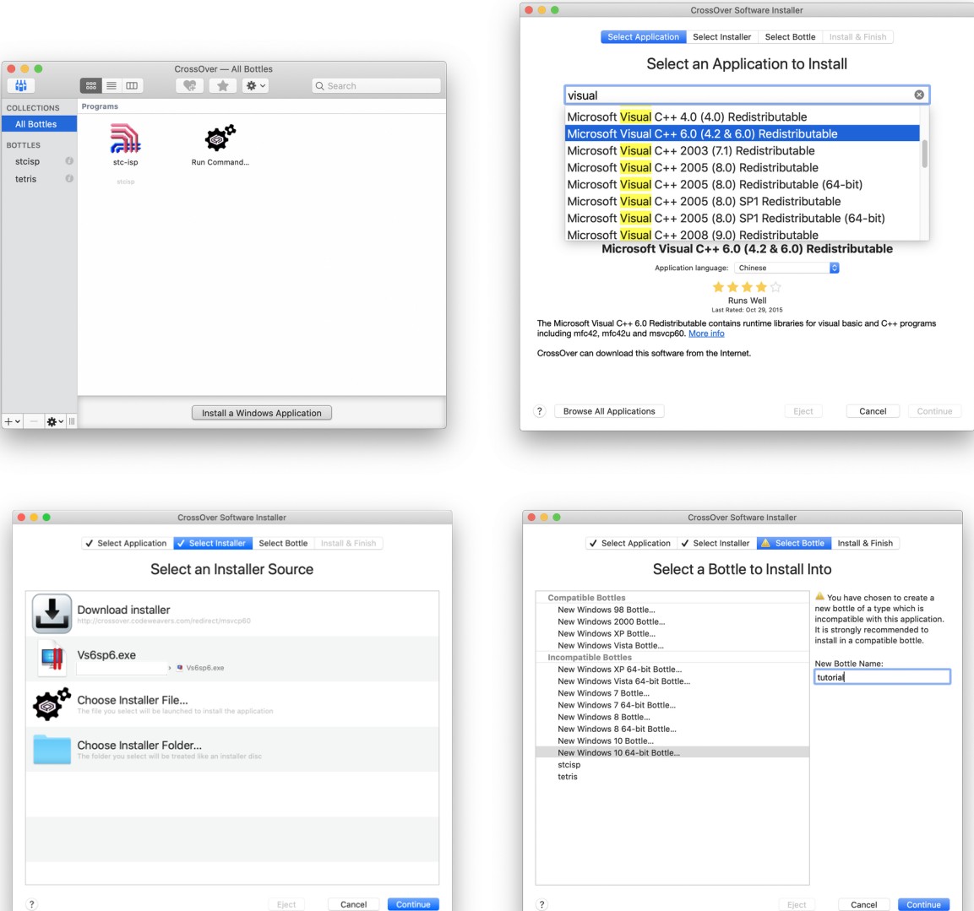Open the plus add-bottle menu

pos(13,421)
